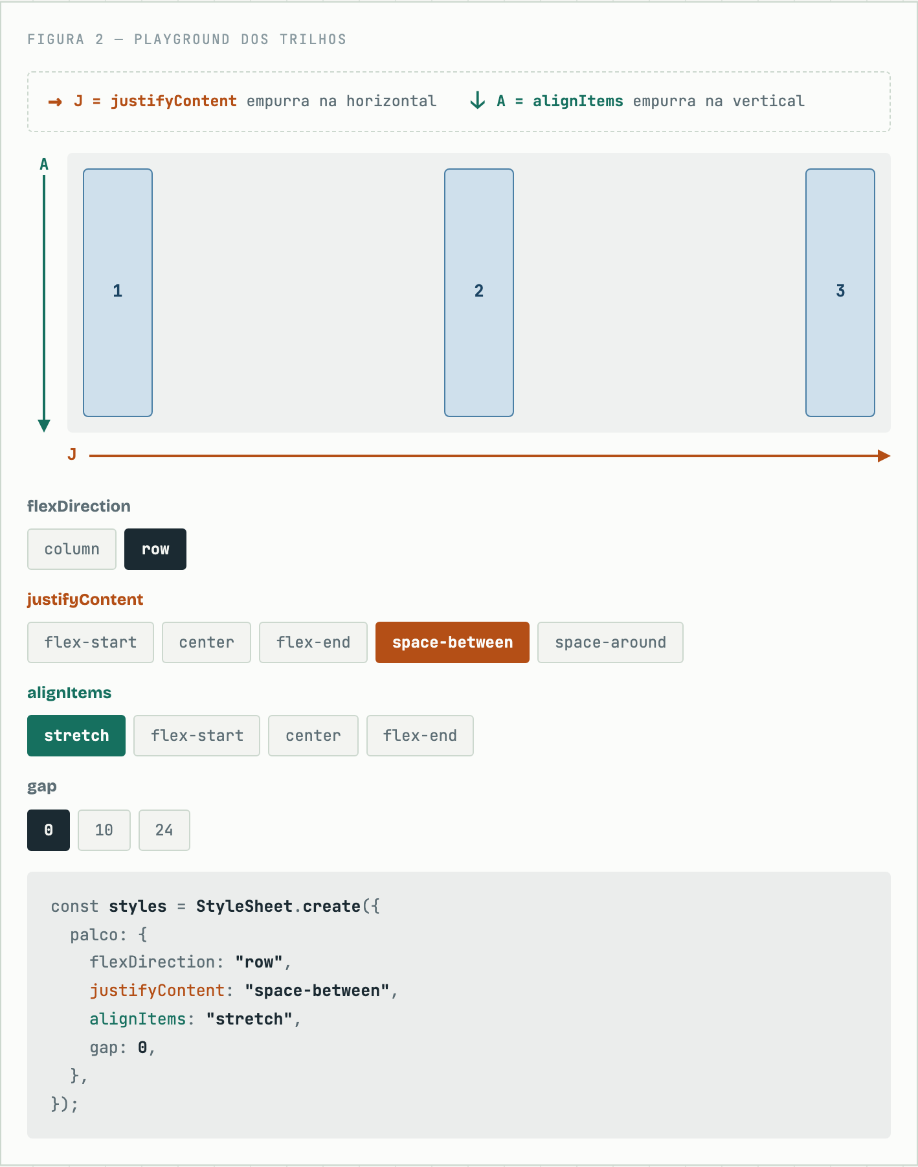Click the code line "const styles = StyleSheet.create({"
The width and height of the screenshot is (918, 1167).
point(216,906)
